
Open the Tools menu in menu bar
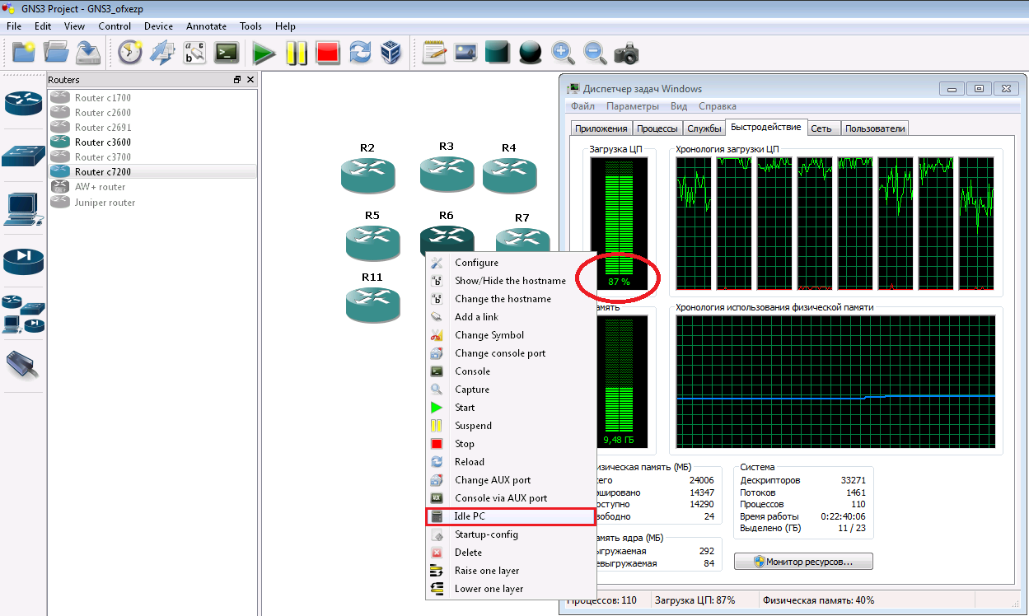[250, 26]
